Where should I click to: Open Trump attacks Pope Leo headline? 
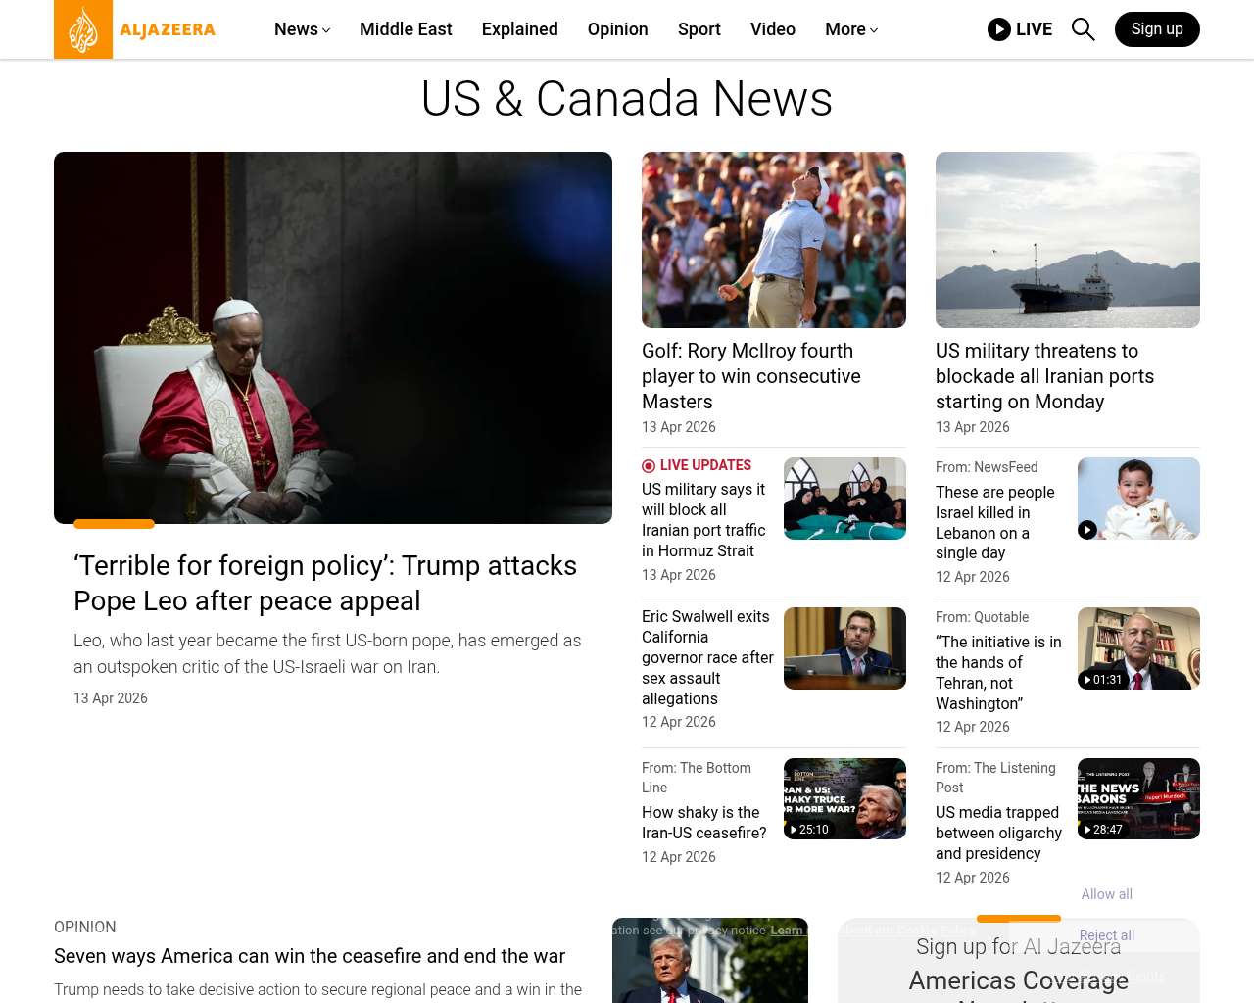pyautogui.click(x=324, y=583)
